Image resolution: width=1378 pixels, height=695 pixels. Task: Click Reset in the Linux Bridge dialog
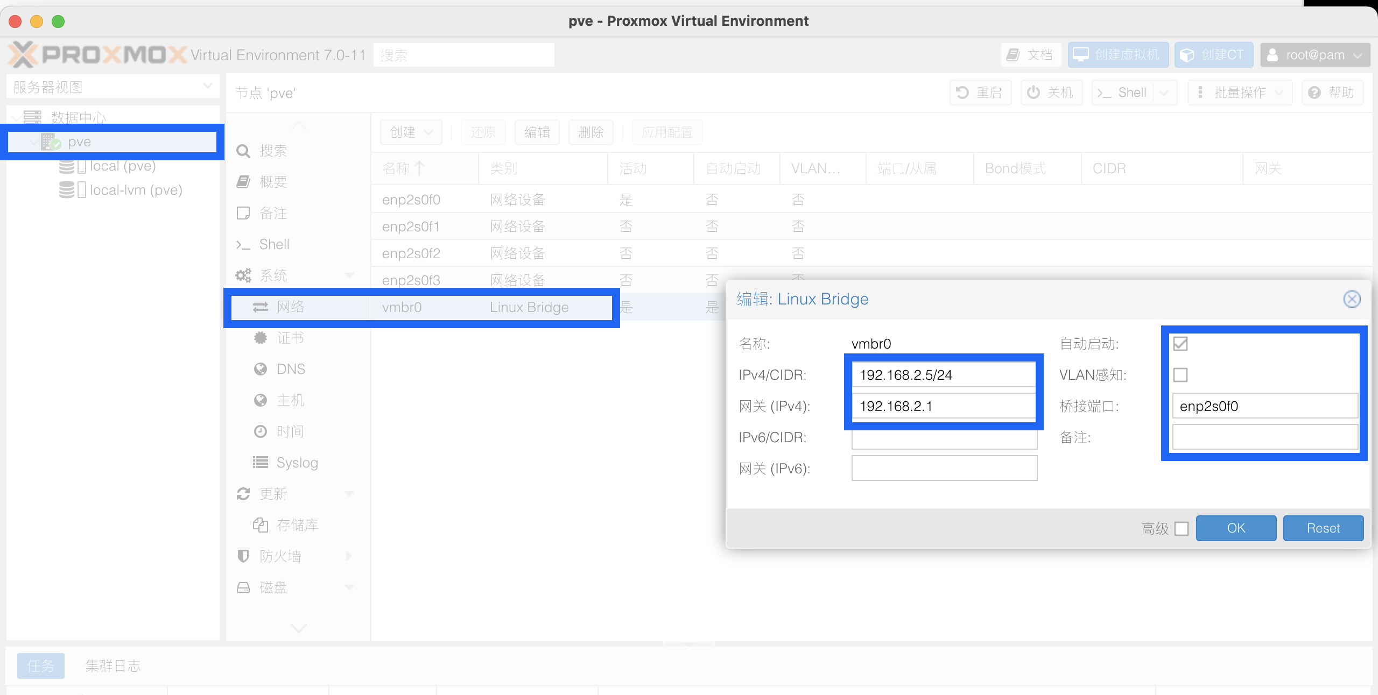[x=1323, y=528]
